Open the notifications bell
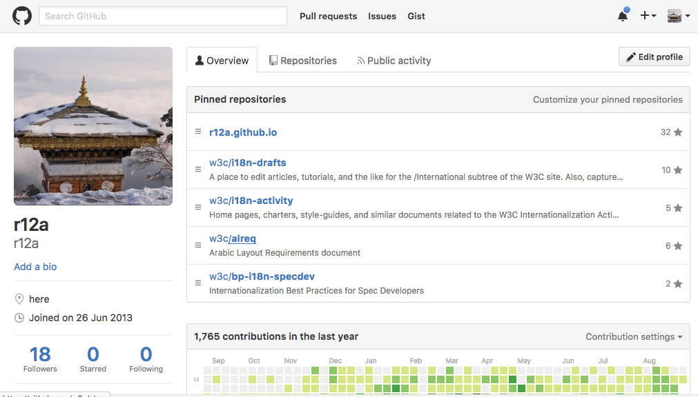The image size is (698, 397). tap(623, 16)
